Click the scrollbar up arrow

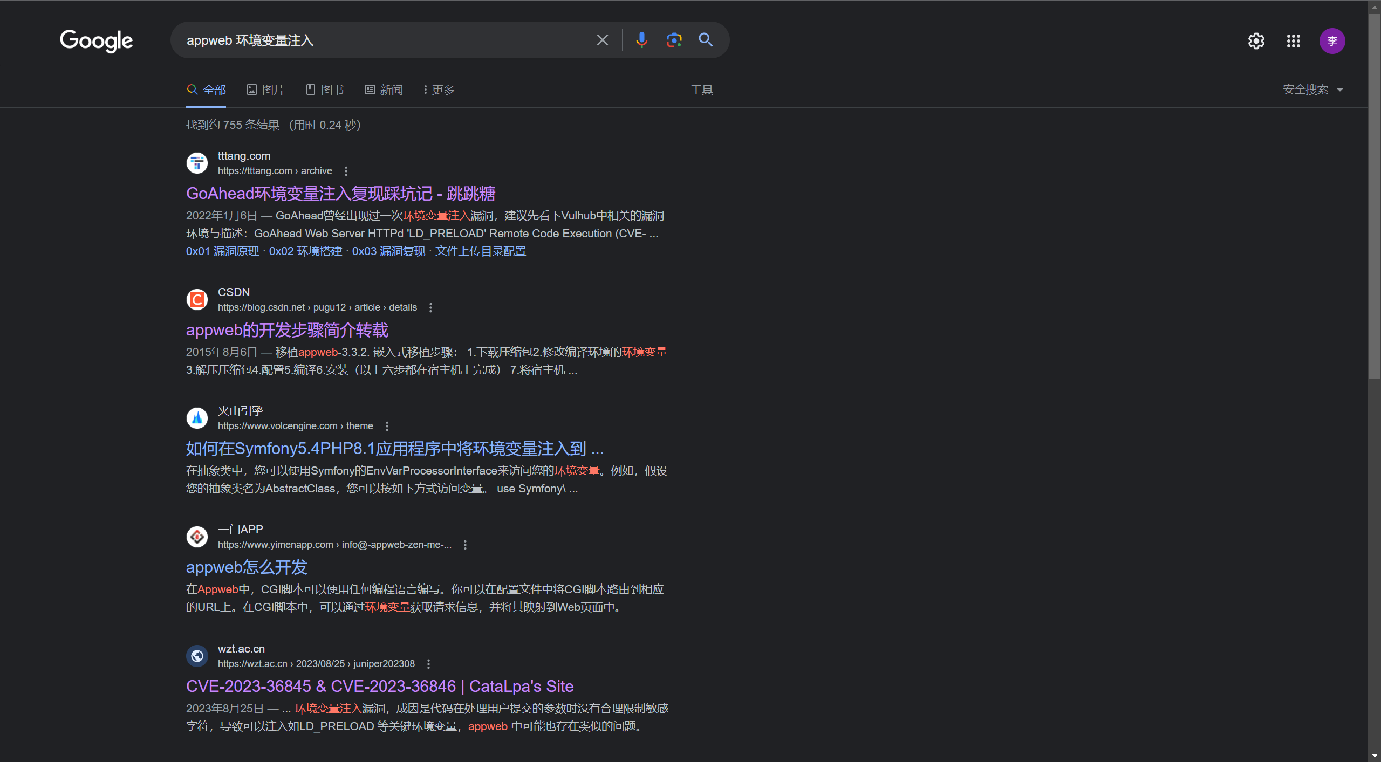[x=1375, y=6]
